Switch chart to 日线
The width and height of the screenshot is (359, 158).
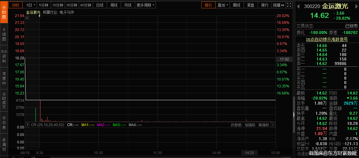click(100, 5)
